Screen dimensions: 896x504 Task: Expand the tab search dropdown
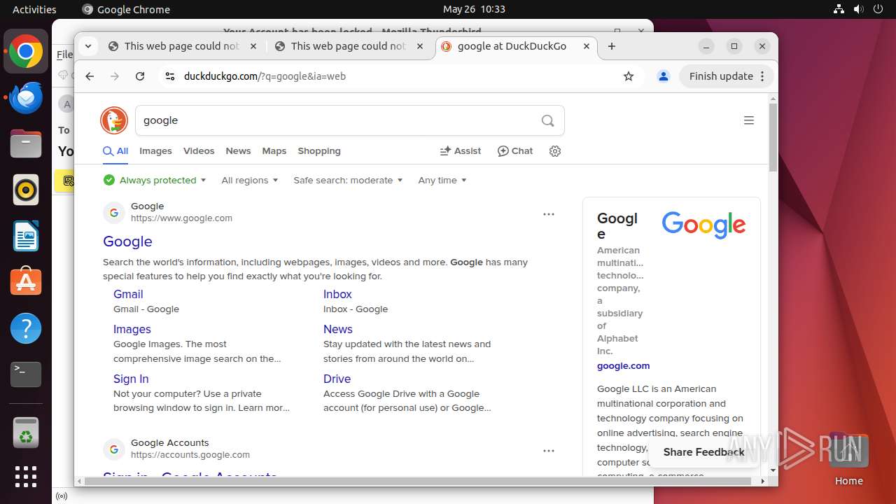click(87, 46)
